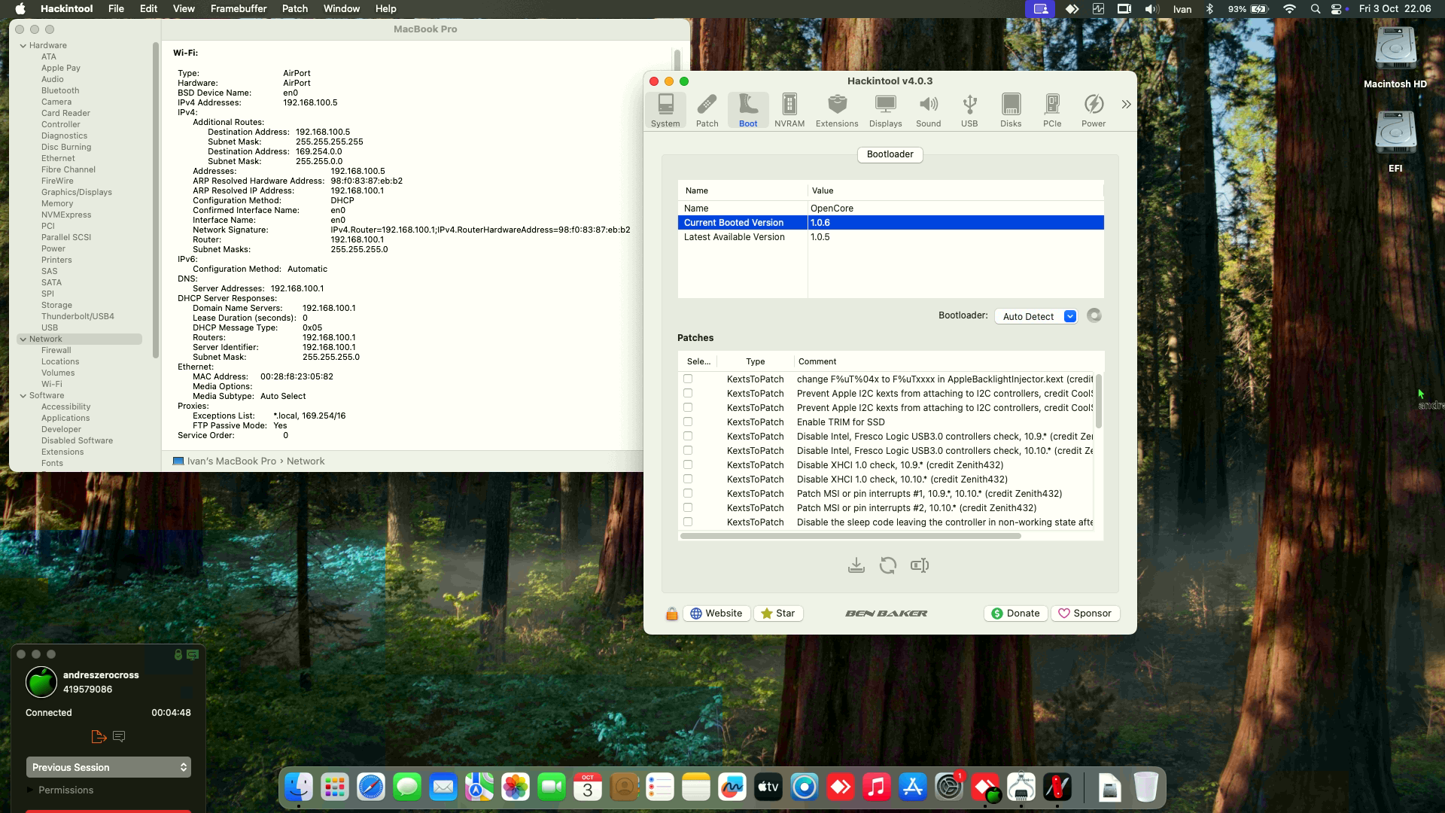Open the Extensions section in Hackintool
This screenshot has height=813, width=1445.
click(837, 110)
